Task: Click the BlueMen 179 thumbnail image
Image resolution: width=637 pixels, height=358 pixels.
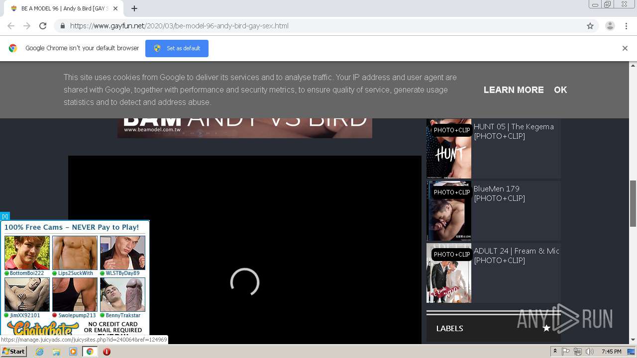Action: click(x=449, y=211)
